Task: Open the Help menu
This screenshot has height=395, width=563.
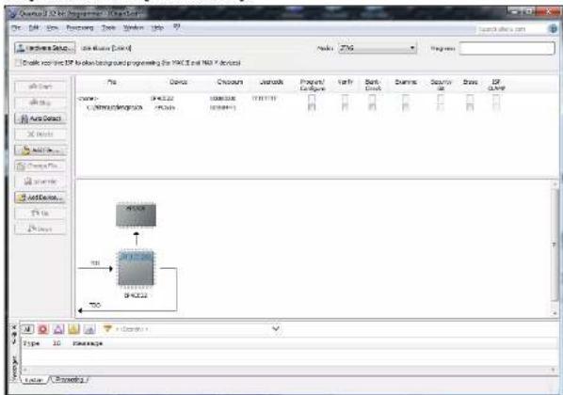Action: [157, 27]
